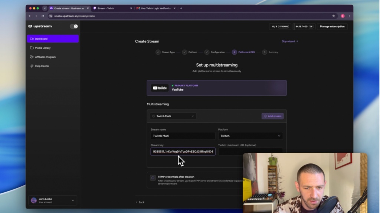The image size is (380, 213).
Task: Toggle the dark mode switch
Action: click(74, 26)
